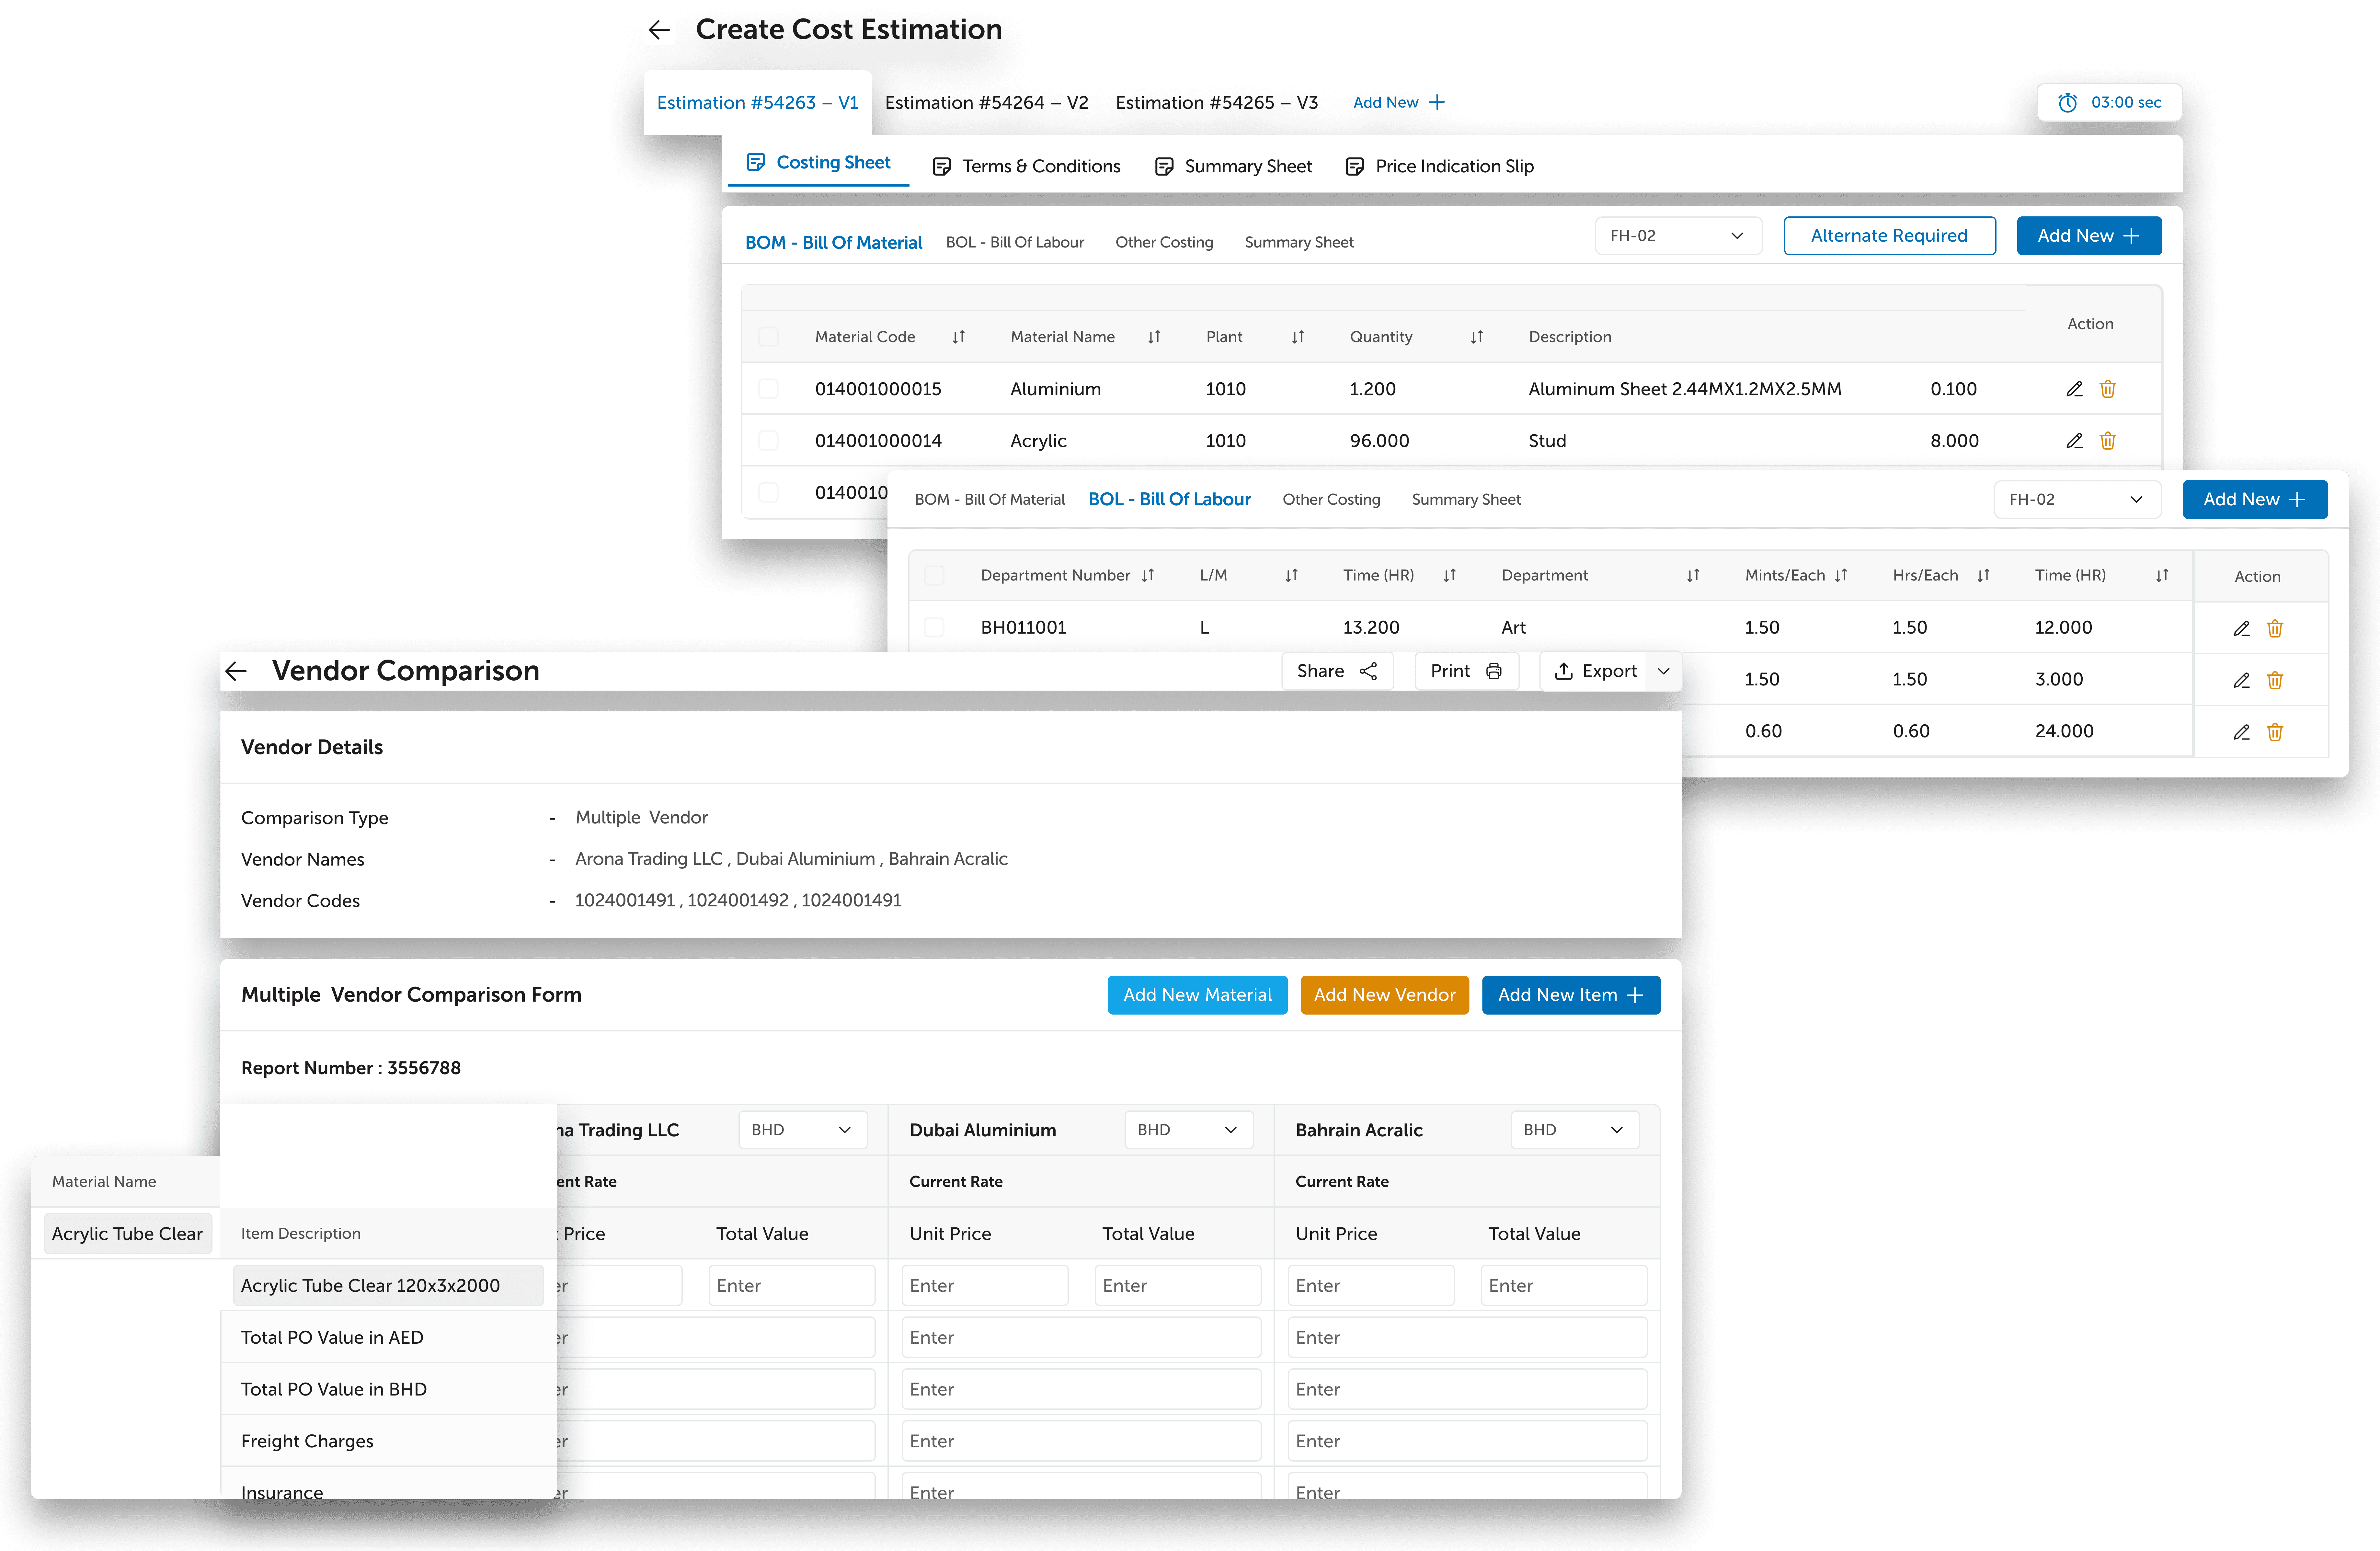
Task: Select the BH011001 row checkbox
Action: 934,627
